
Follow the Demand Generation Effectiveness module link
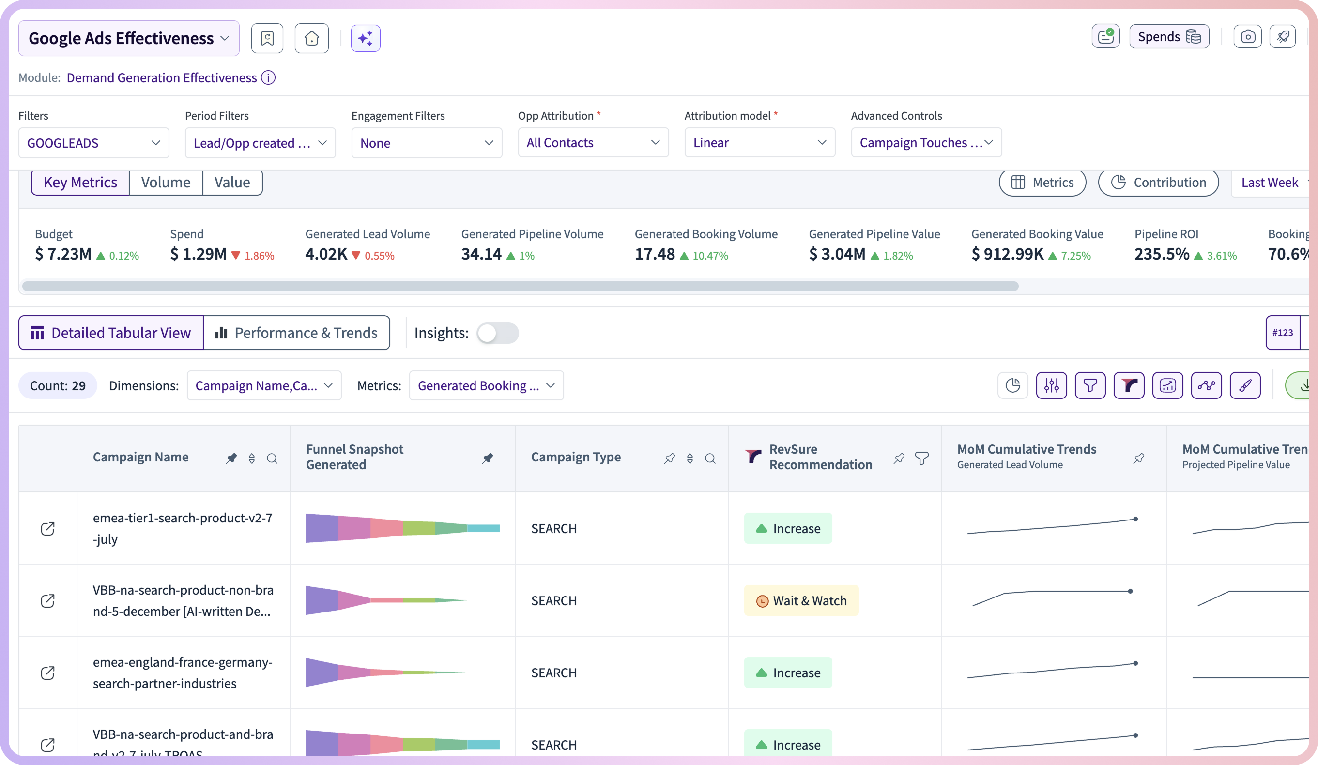pyautogui.click(x=162, y=77)
